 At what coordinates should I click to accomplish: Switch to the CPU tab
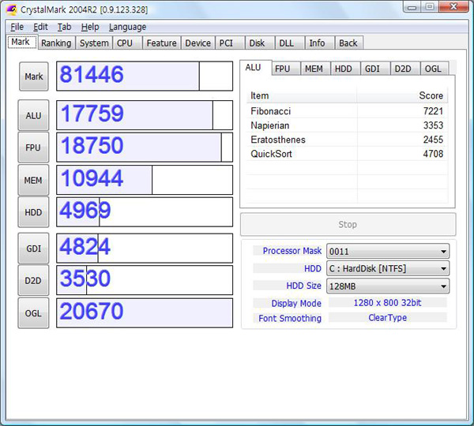point(127,43)
